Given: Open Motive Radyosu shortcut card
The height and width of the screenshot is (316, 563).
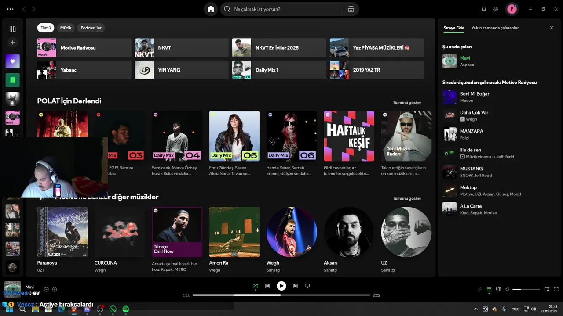Looking at the screenshot, I should [x=84, y=48].
